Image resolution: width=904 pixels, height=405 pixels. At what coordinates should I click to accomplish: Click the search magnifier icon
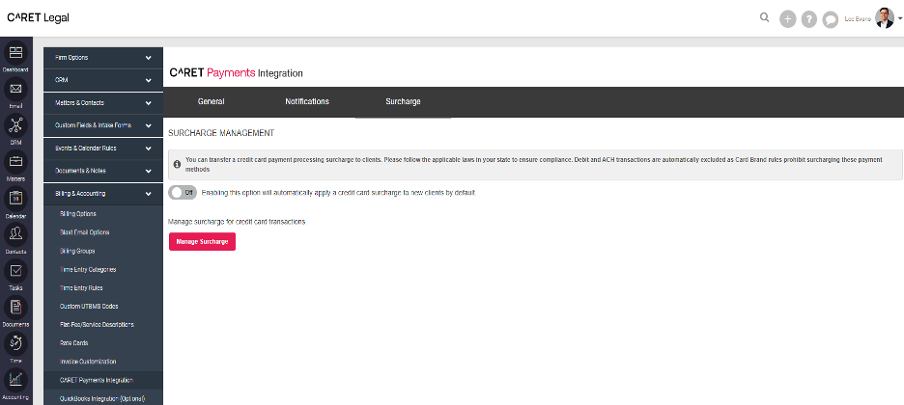pos(765,17)
